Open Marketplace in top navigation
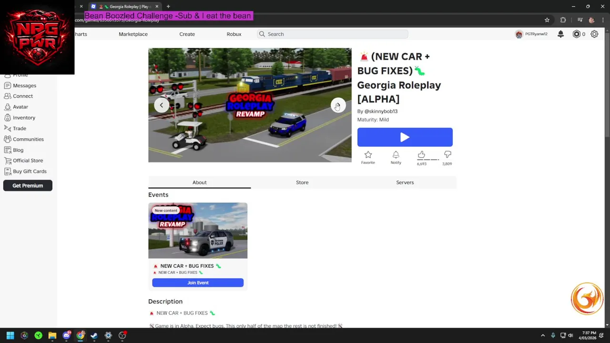 (x=133, y=34)
